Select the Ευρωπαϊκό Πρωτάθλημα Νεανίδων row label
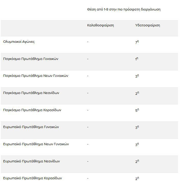The width and height of the screenshot is (189, 189). [x=31, y=161]
